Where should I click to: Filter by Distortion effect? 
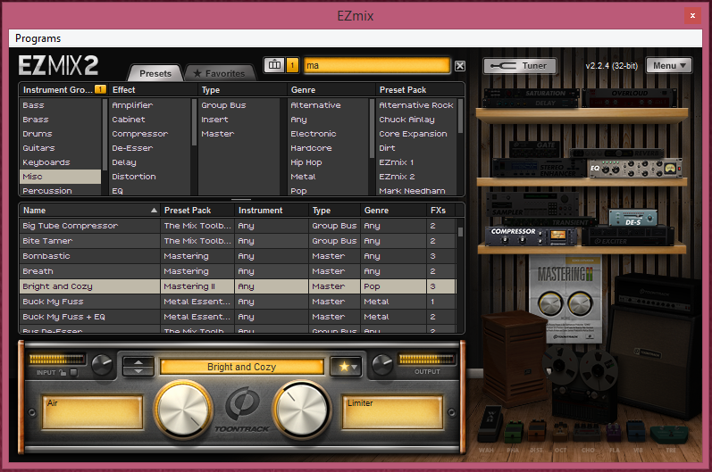click(150, 177)
